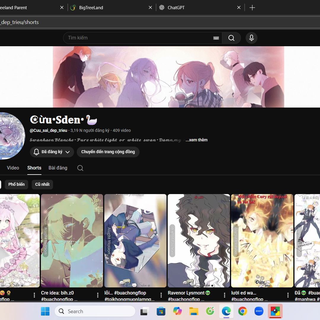Open the Bài đăng channel tab
Viewport: 320px width, 320px height.
58,168
